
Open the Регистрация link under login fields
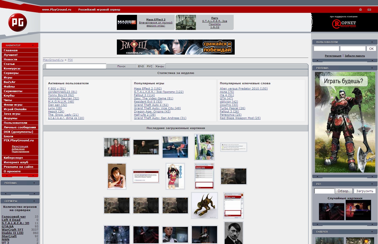[333, 56]
